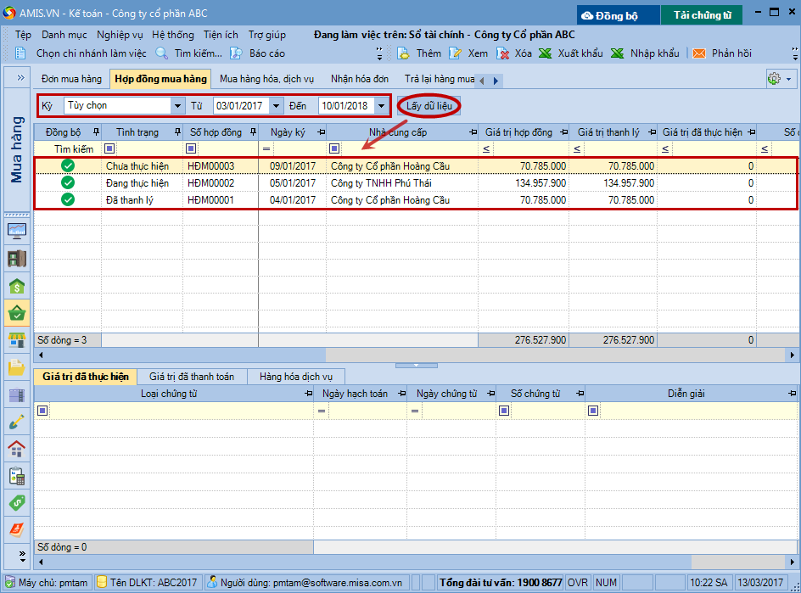
Task: Click the Tải chứng từ button
Action: (702, 15)
